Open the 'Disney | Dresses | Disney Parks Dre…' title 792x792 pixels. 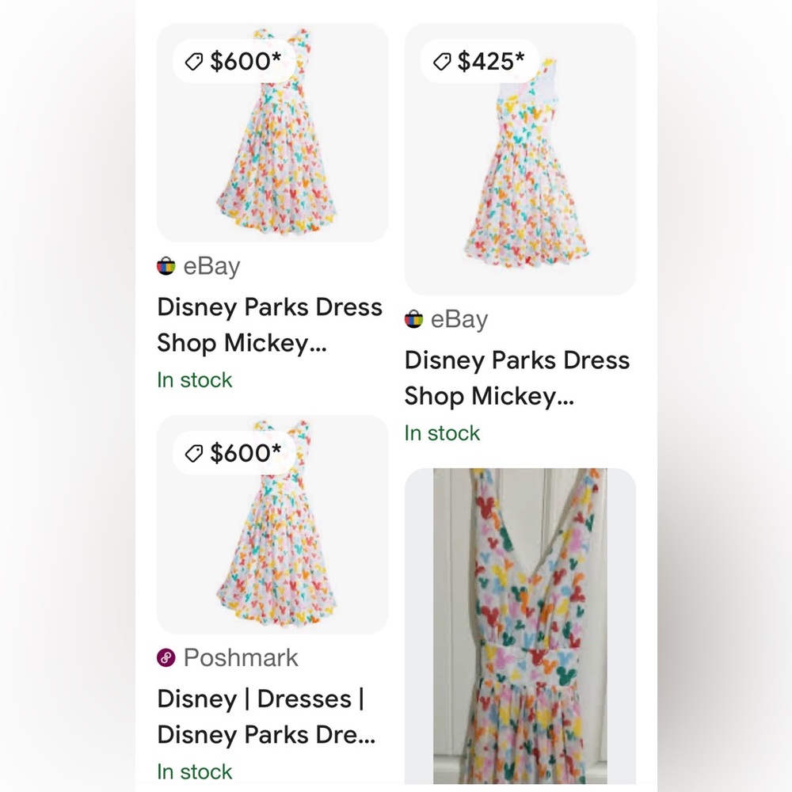pos(269,717)
